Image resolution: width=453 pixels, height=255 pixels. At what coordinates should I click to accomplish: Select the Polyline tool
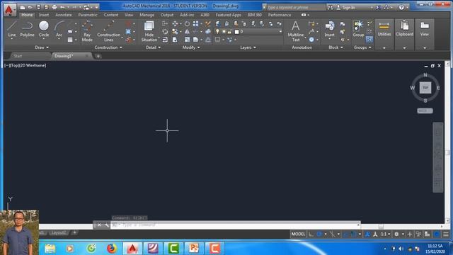click(x=27, y=29)
